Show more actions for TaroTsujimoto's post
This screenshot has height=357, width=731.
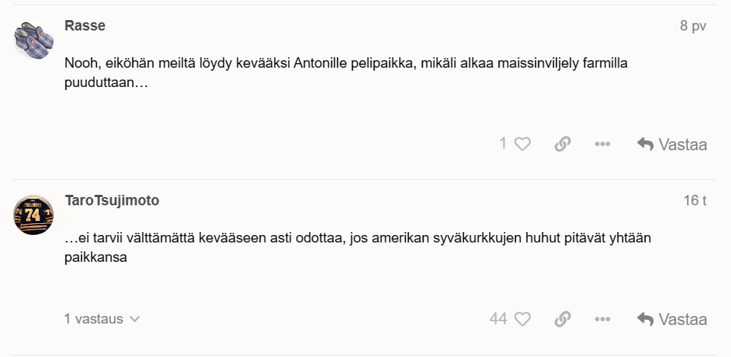602,319
